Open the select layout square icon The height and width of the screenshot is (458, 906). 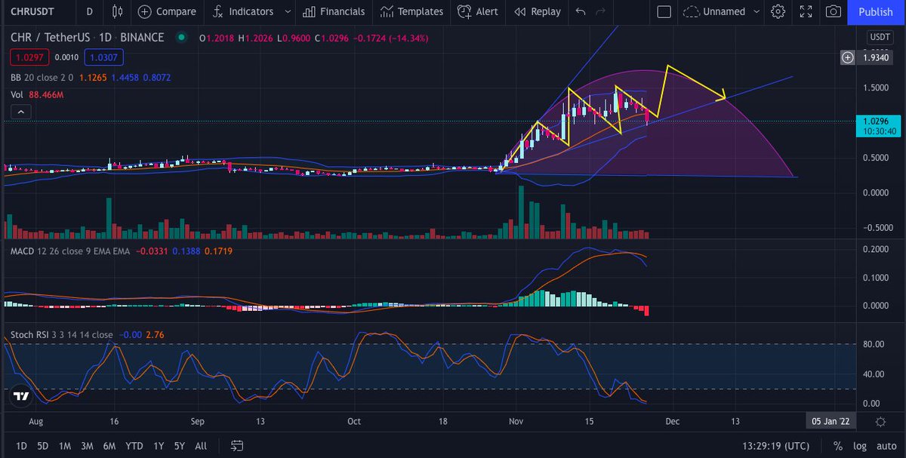click(664, 11)
